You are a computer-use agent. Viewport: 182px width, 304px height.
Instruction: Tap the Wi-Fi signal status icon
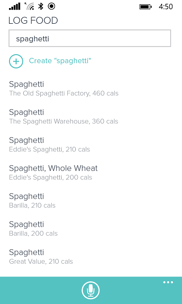coord(30,6)
